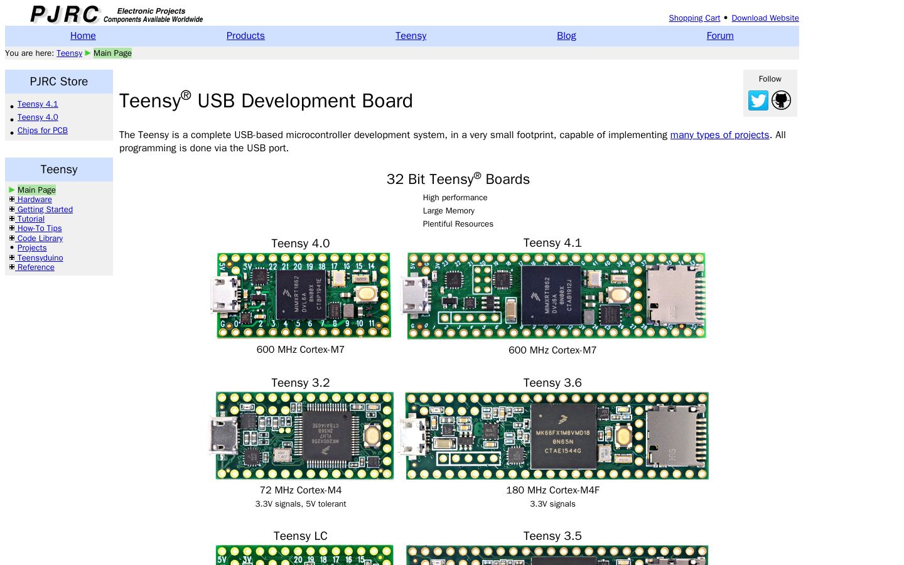Open the How-To Tips sidebar link
This screenshot has height=565, width=904.
pyautogui.click(x=40, y=229)
